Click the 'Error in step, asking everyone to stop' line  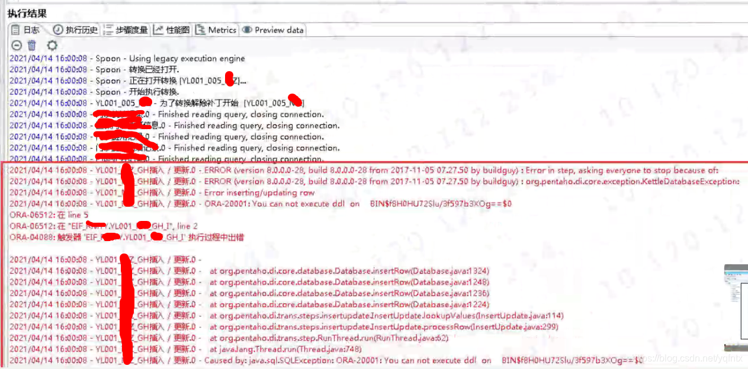coord(364,170)
